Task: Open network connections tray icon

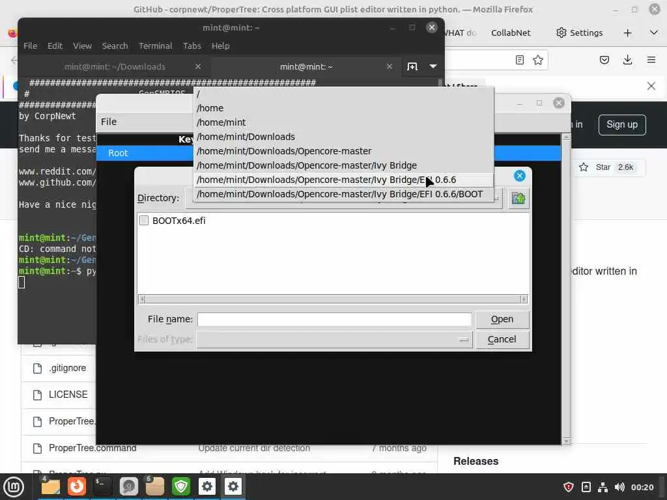Action: [603, 487]
